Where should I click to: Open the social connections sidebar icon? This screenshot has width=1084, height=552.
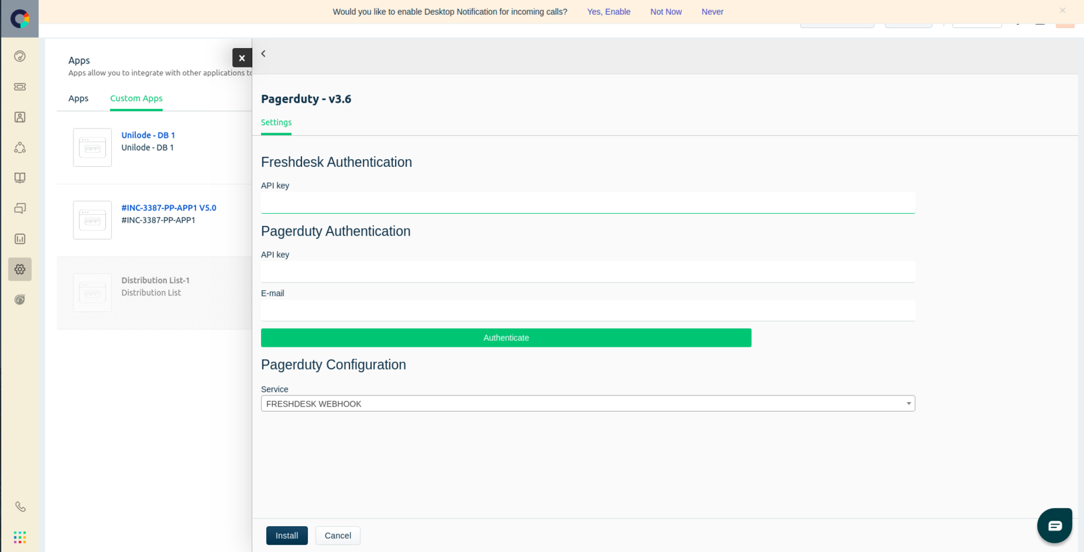tap(20, 147)
